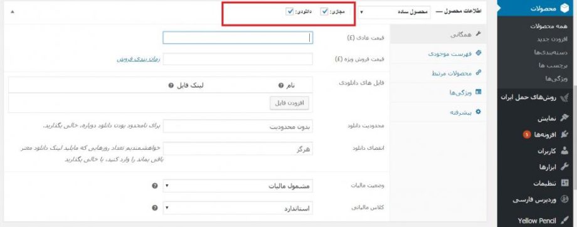
Task: Open برچسب ها submenu item
Action: coord(553,65)
